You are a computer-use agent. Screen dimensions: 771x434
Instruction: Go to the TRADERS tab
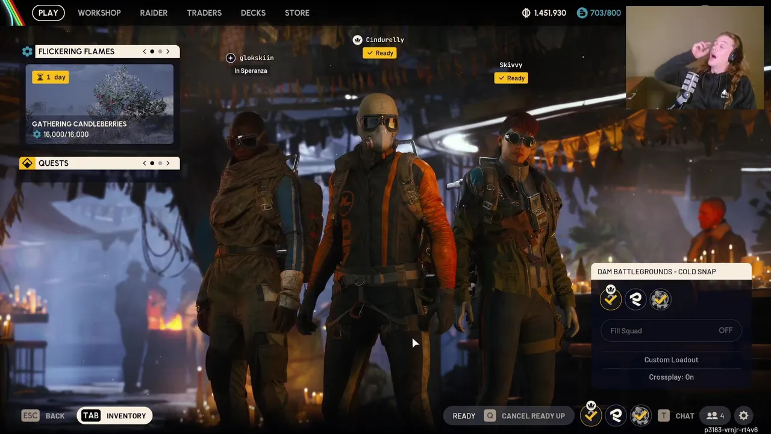pyautogui.click(x=204, y=13)
